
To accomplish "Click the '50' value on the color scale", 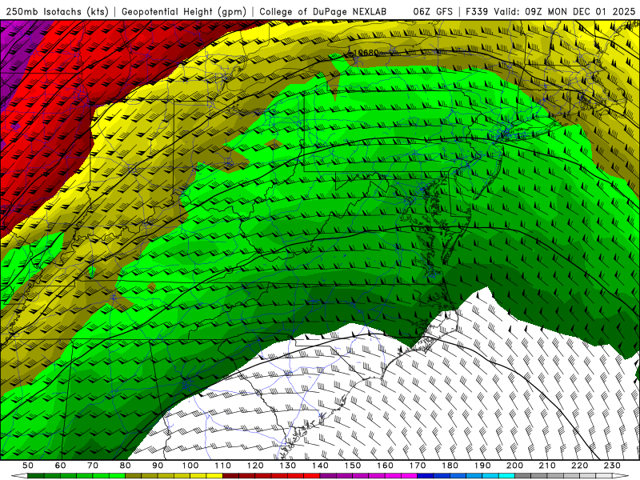I will 28,466.
